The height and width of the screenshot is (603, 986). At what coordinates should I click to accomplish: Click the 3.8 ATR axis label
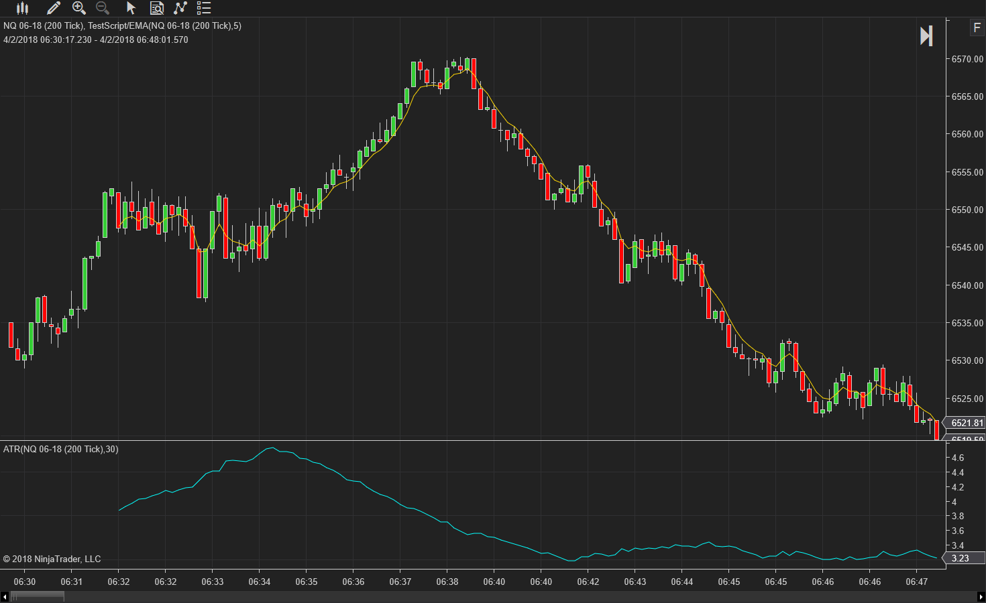tap(958, 516)
